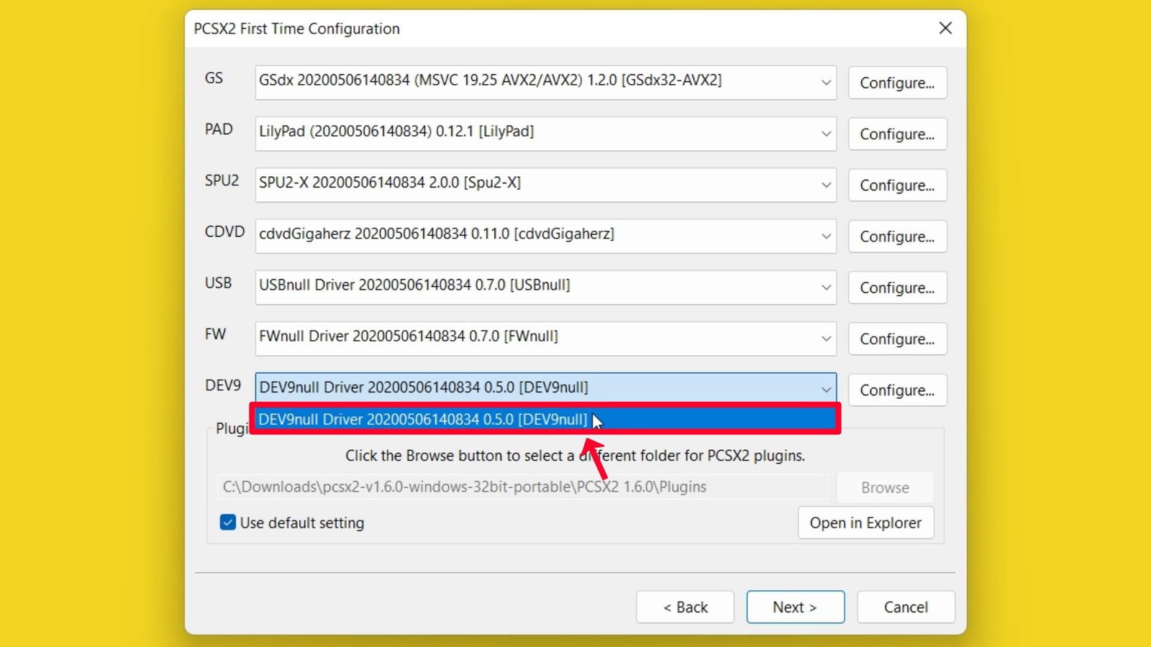The height and width of the screenshot is (647, 1151).
Task: Click the Browse instruction text
Action: point(575,456)
